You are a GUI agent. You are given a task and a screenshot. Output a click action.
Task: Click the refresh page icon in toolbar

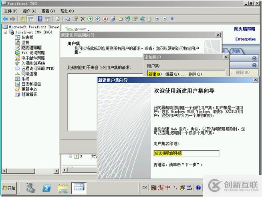click(58, 19)
